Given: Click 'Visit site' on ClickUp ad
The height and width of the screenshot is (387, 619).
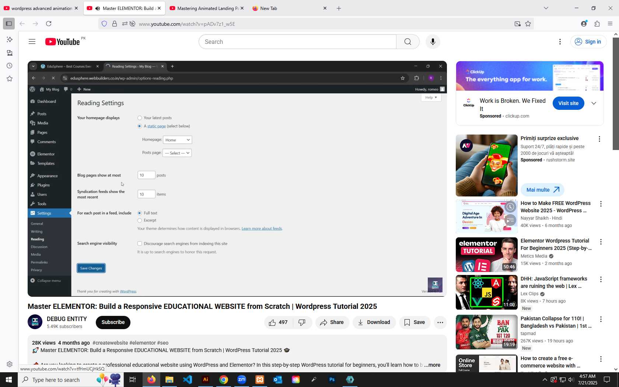Looking at the screenshot, I should tap(568, 103).
